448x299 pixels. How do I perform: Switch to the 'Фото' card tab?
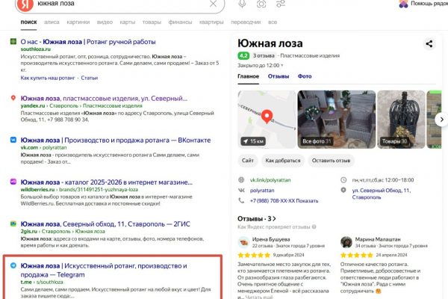point(305,76)
